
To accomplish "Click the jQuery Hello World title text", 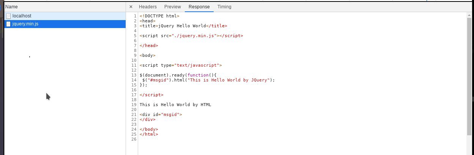I will (x=182, y=26).
